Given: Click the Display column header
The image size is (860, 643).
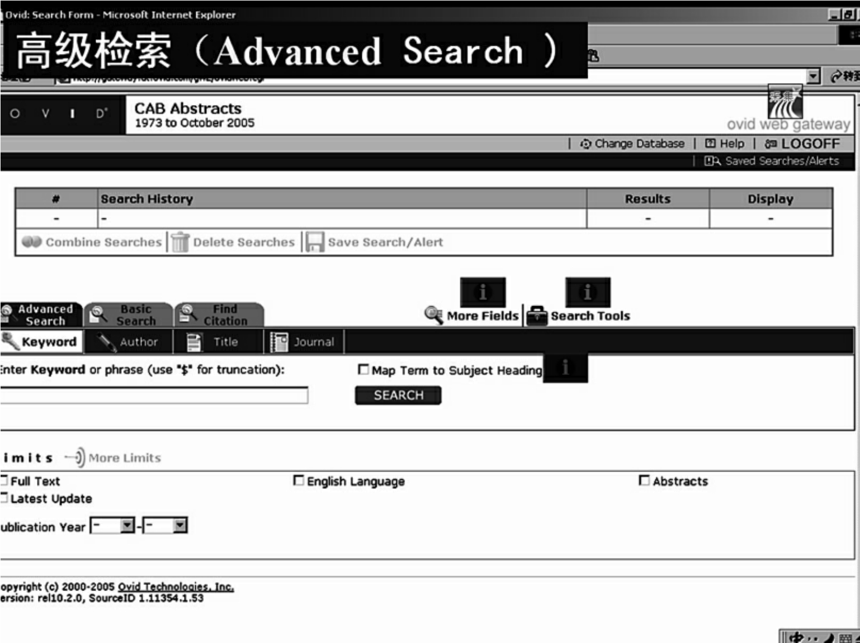Looking at the screenshot, I should click(771, 199).
